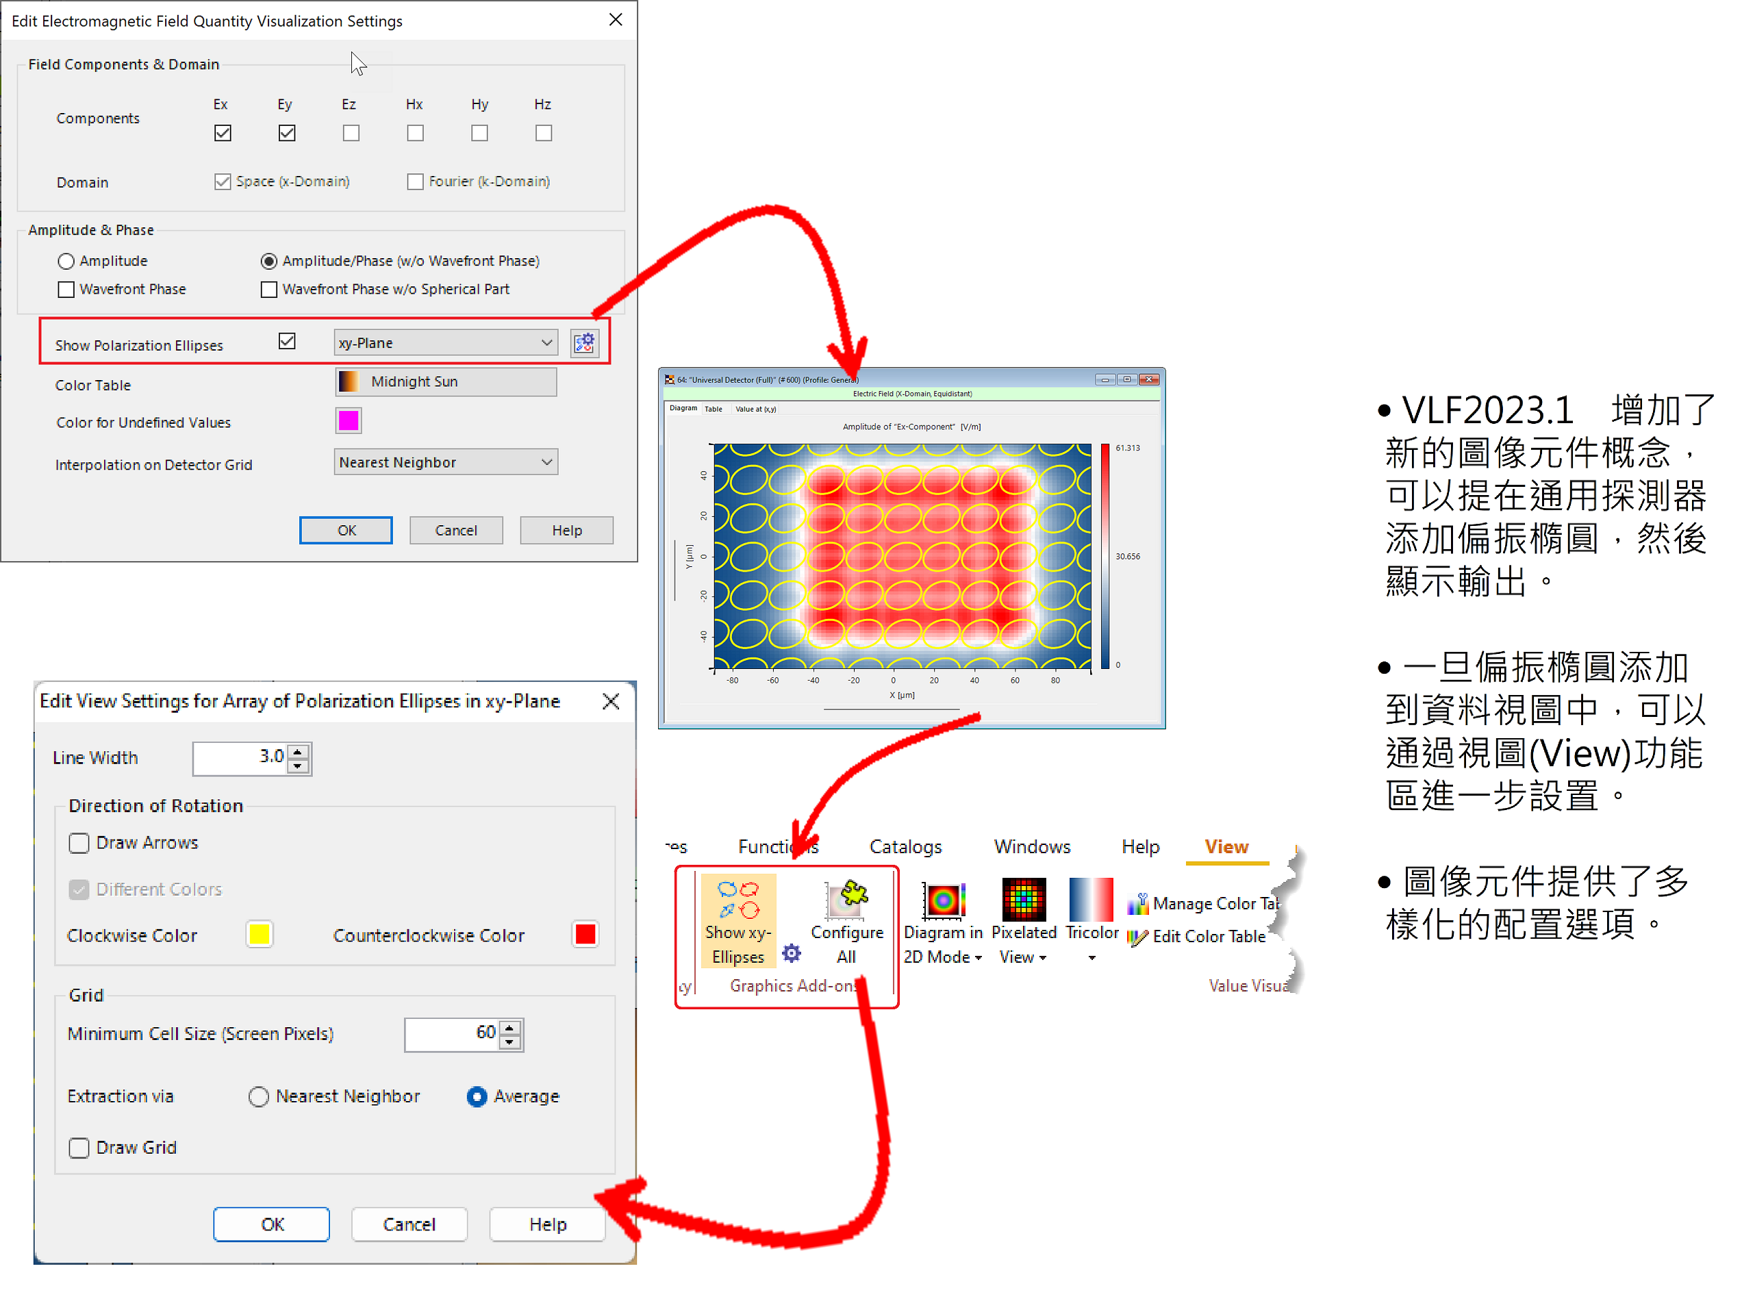Select the Pixelated View icon
This screenshot has width=1742, height=1301.
pos(1023,901)
